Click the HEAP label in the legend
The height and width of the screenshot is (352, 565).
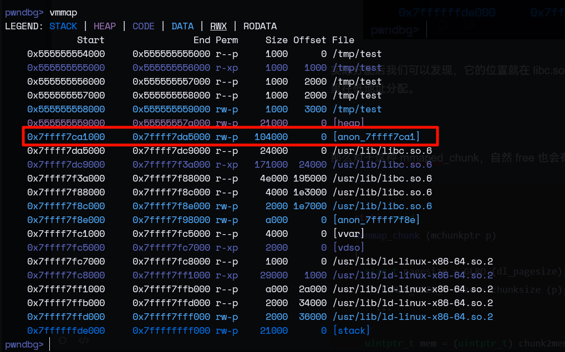pyautogui.click(x=105, y=26)
